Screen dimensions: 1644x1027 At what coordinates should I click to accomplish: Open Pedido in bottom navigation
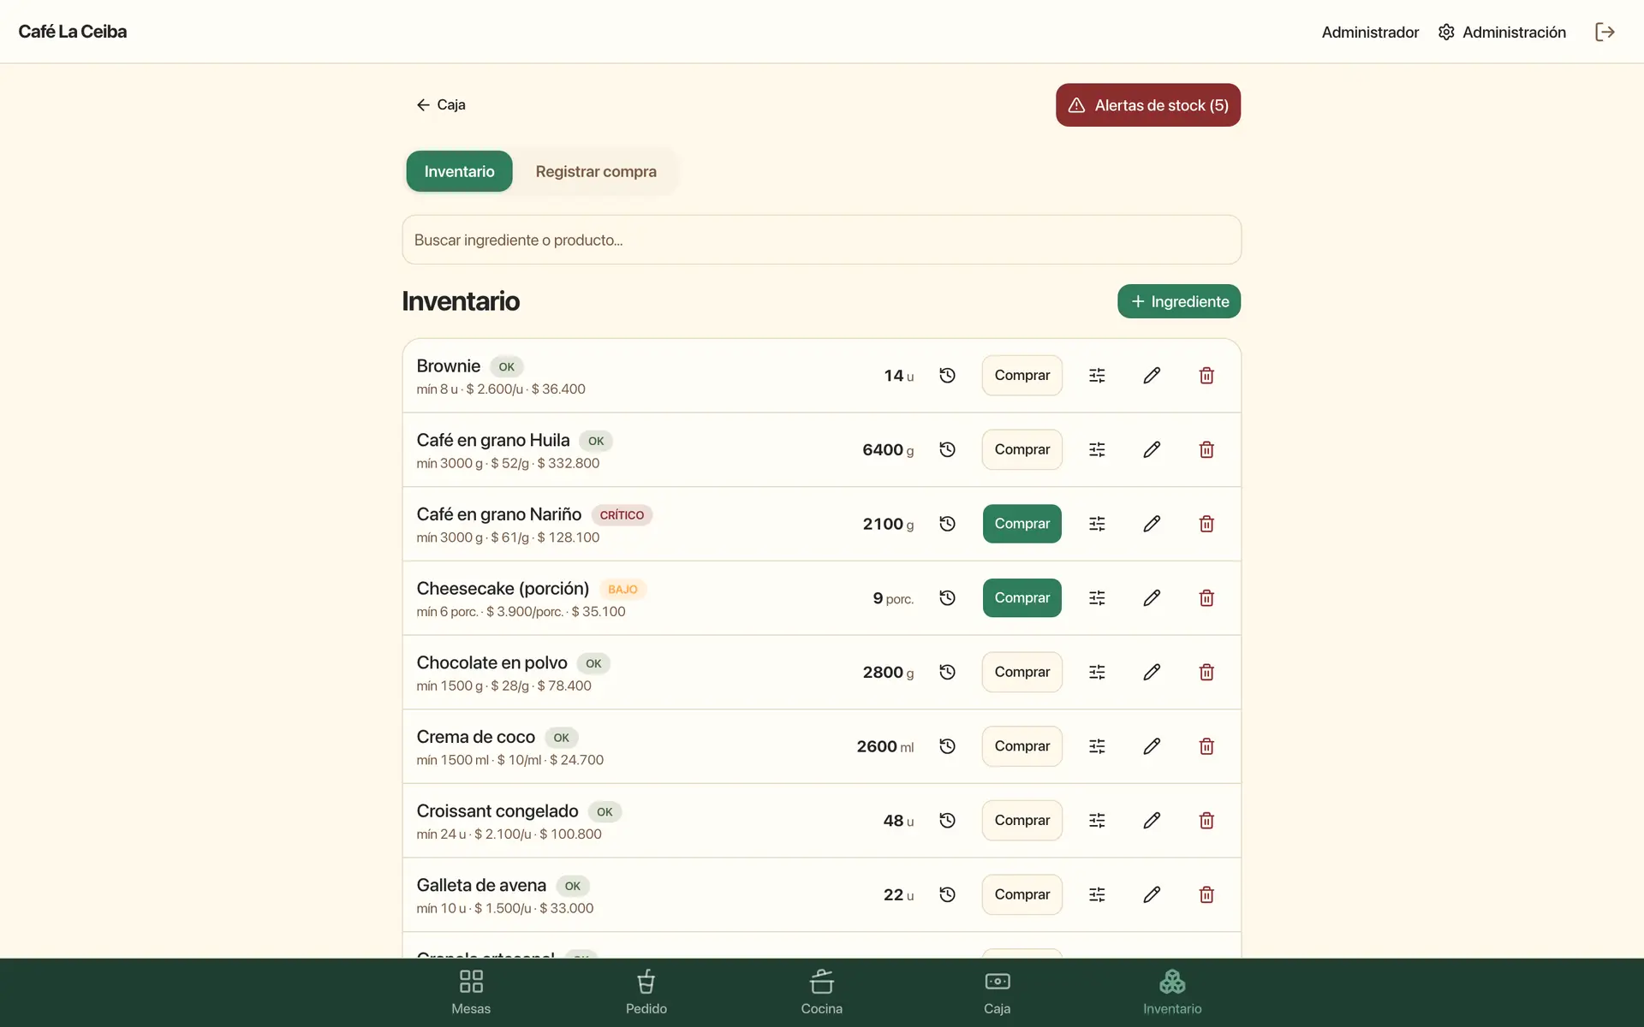(646, 993)
